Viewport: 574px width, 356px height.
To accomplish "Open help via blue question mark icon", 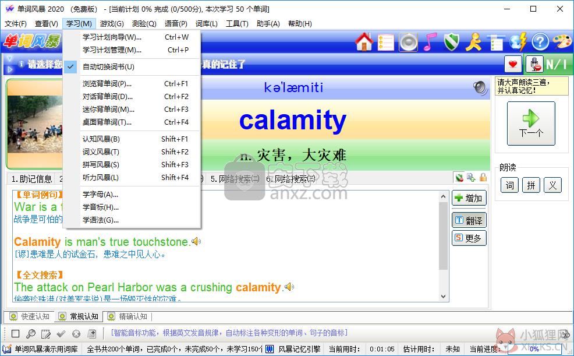I will click(x=540, y=42).
